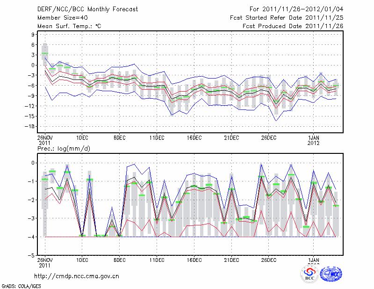
Task: Click the -18 label on temperature axis
Action: pyautogui.click(x=31, y=126)
